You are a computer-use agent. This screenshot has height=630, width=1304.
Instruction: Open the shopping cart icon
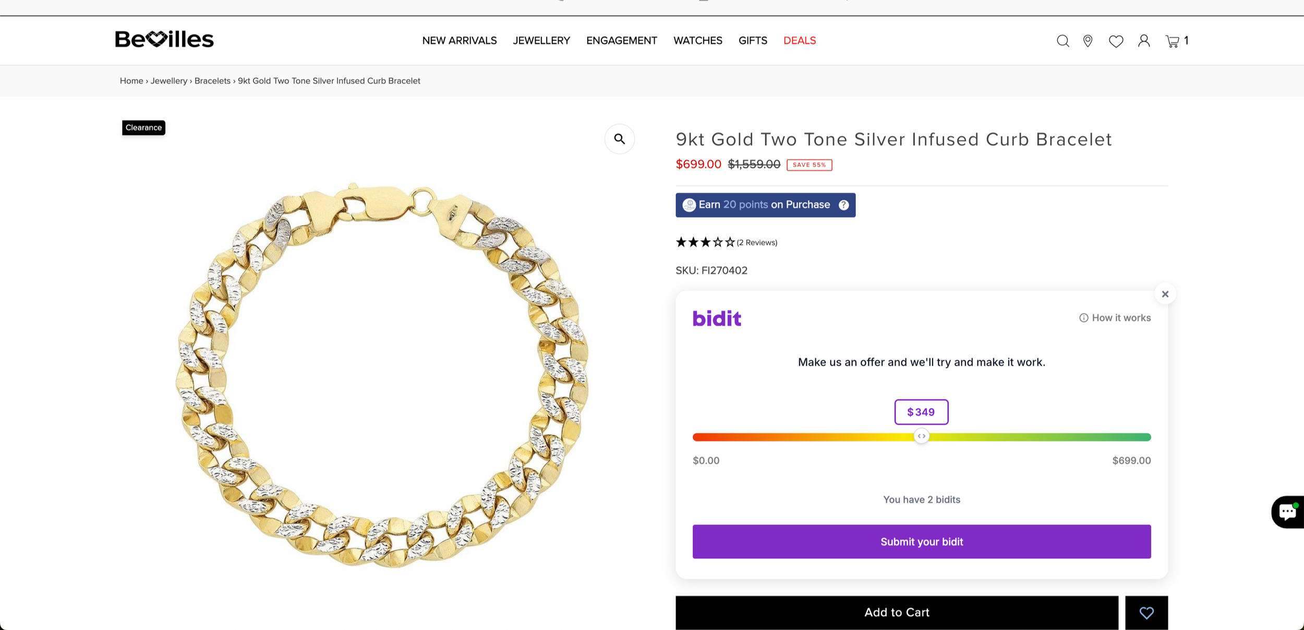point(1172,41)
